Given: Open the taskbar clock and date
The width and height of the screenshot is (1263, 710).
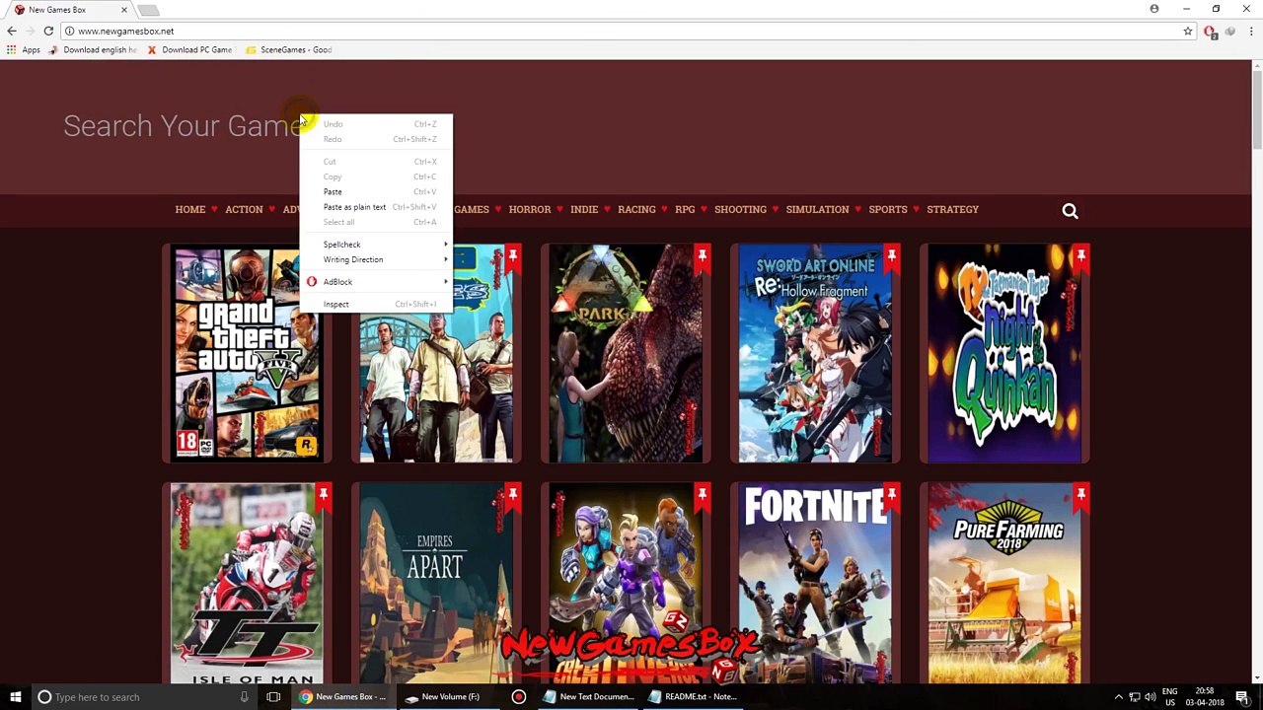Looking at the screenshot, I should point(1204,697).
